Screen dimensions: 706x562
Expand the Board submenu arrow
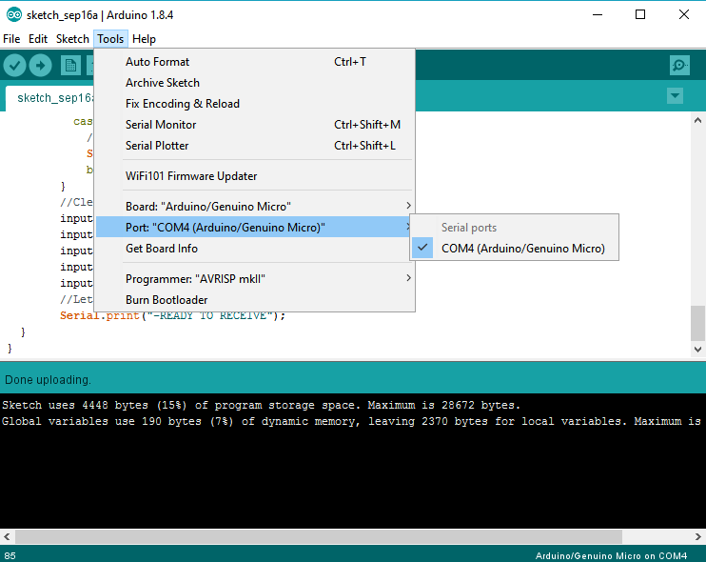click(408, 206)
